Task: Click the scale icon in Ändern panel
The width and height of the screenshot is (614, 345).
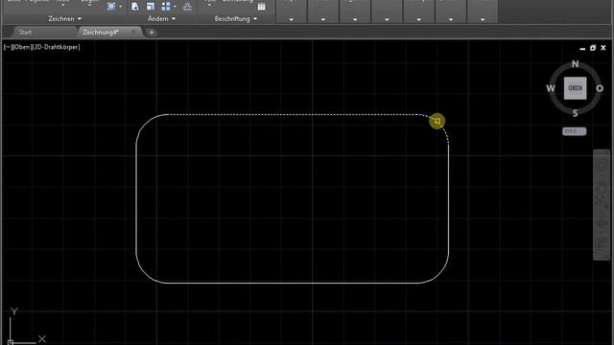Action: coord(151,7)
